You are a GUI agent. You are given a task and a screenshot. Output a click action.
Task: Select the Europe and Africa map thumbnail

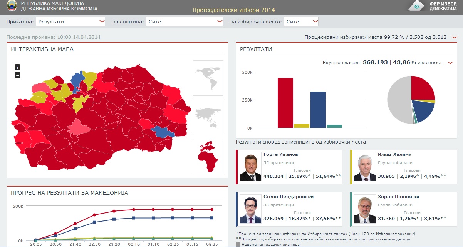pos(208,156)
